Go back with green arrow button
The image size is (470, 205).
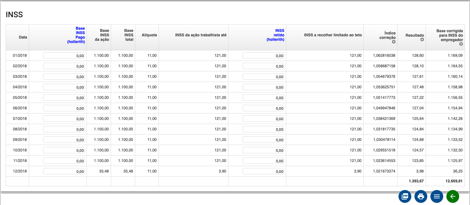coord(453,196)
